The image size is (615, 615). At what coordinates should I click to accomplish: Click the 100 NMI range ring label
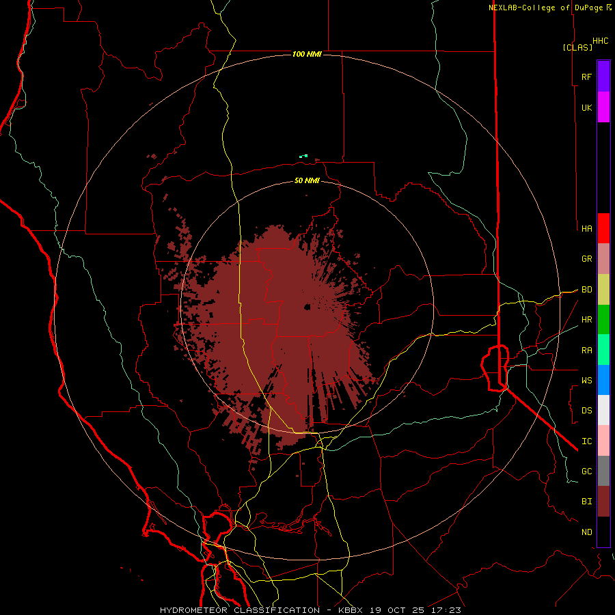[307, 54]
